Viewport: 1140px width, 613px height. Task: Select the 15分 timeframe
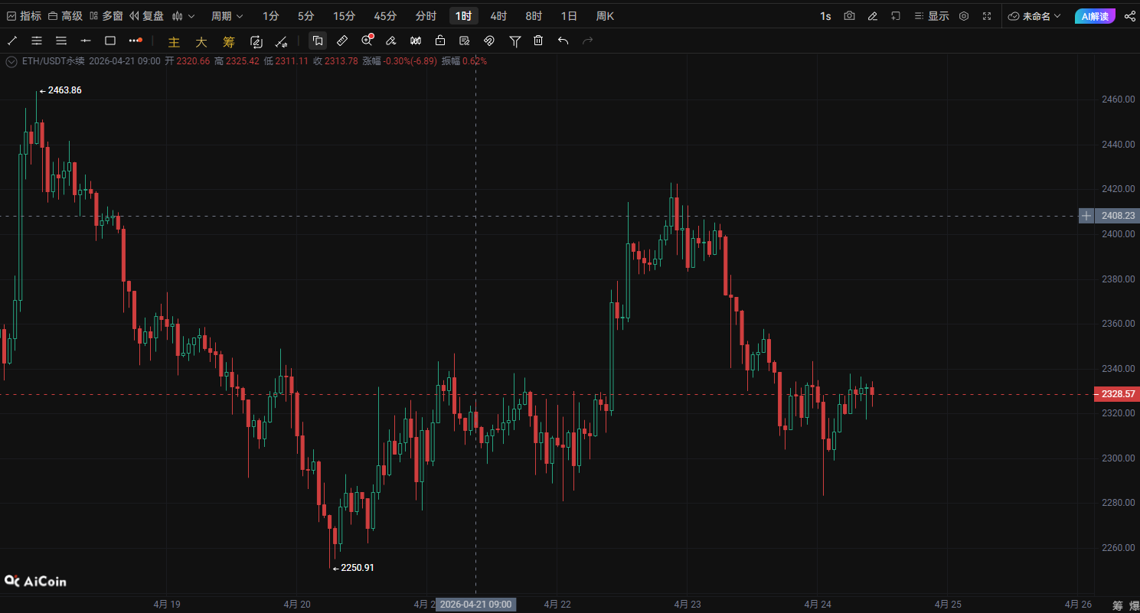click(x=344, y=16)
